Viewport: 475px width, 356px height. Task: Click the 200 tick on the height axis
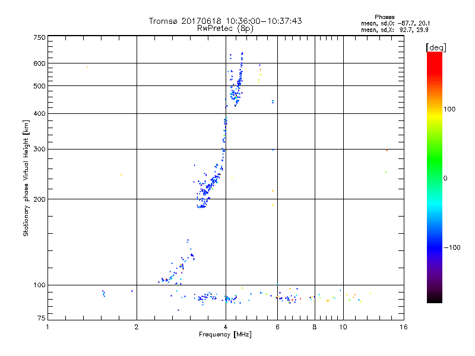point(39,199)
